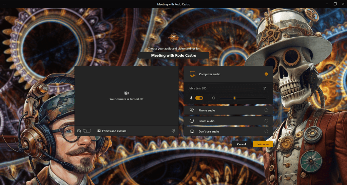
Task: Click the speaker icon beside volume slider
Action: (214, 98)
